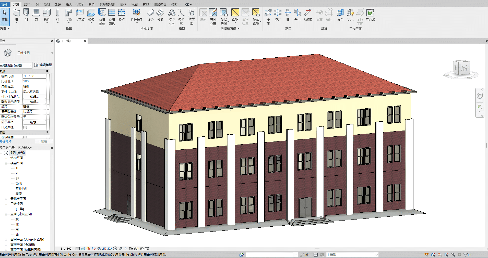Open the Properties help (属性帮助) link
The width and height of the screenshot is (488, 258).
[6, 141]
